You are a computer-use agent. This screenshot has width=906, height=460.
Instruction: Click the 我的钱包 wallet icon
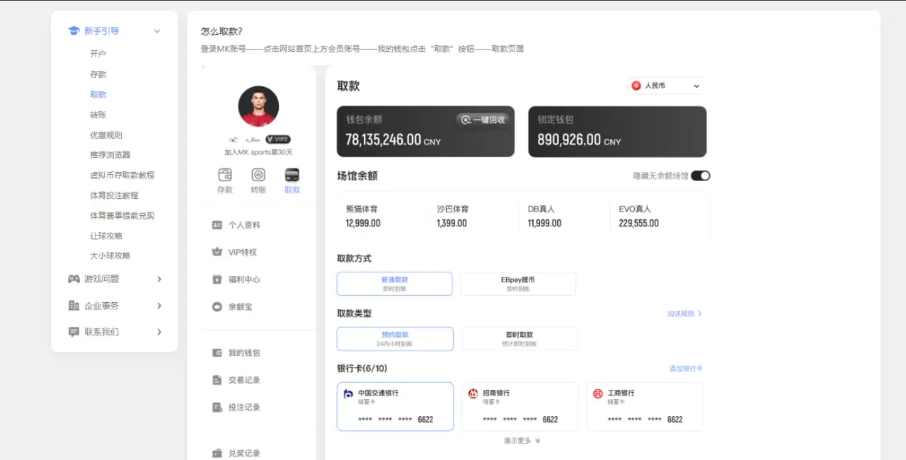click(217, 353)
